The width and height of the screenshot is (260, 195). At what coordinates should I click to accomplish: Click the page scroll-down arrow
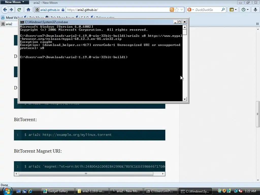click(x=258, y=180)
